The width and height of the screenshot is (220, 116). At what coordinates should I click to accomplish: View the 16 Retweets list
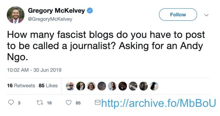pos(21,85)
